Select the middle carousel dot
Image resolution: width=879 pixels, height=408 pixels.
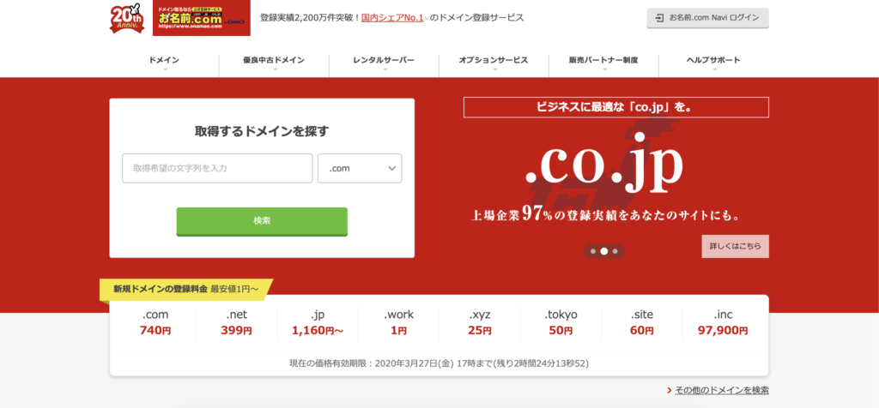(x=603, y=251)
